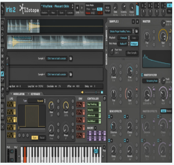Open the Rhythmic - Pleasant Clicks preset list

pos(58,6)
